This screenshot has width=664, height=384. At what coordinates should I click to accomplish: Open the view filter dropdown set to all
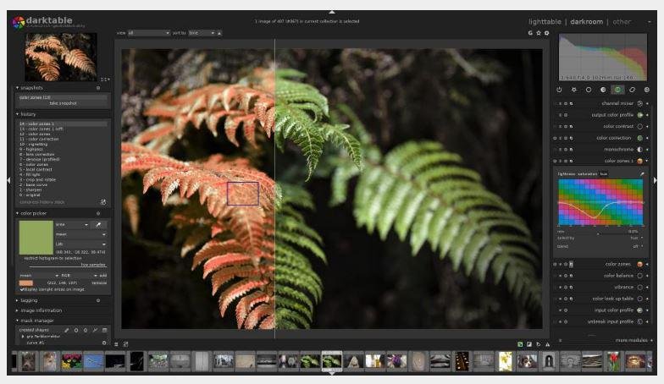coord(149,33)
